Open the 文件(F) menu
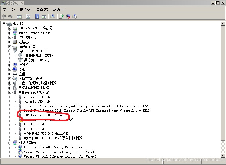The width and height of the screenshot is (226, 165). click(x=9, y=9)
